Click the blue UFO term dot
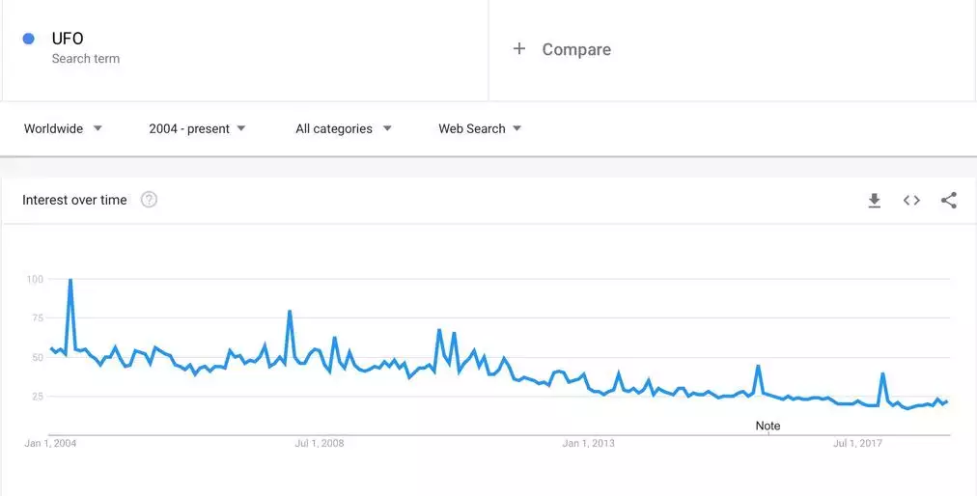 pos(28,39)
